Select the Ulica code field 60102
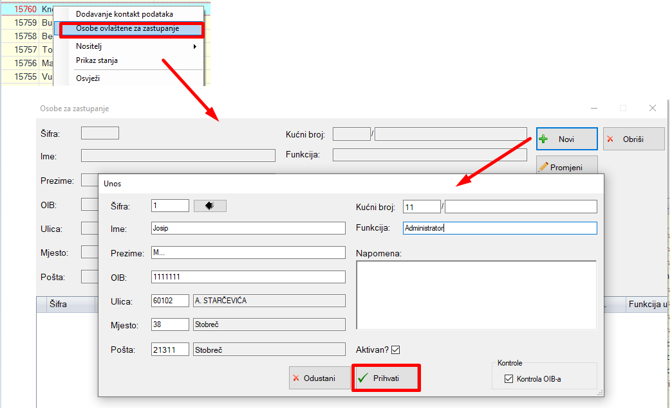 tap(170, 301)
